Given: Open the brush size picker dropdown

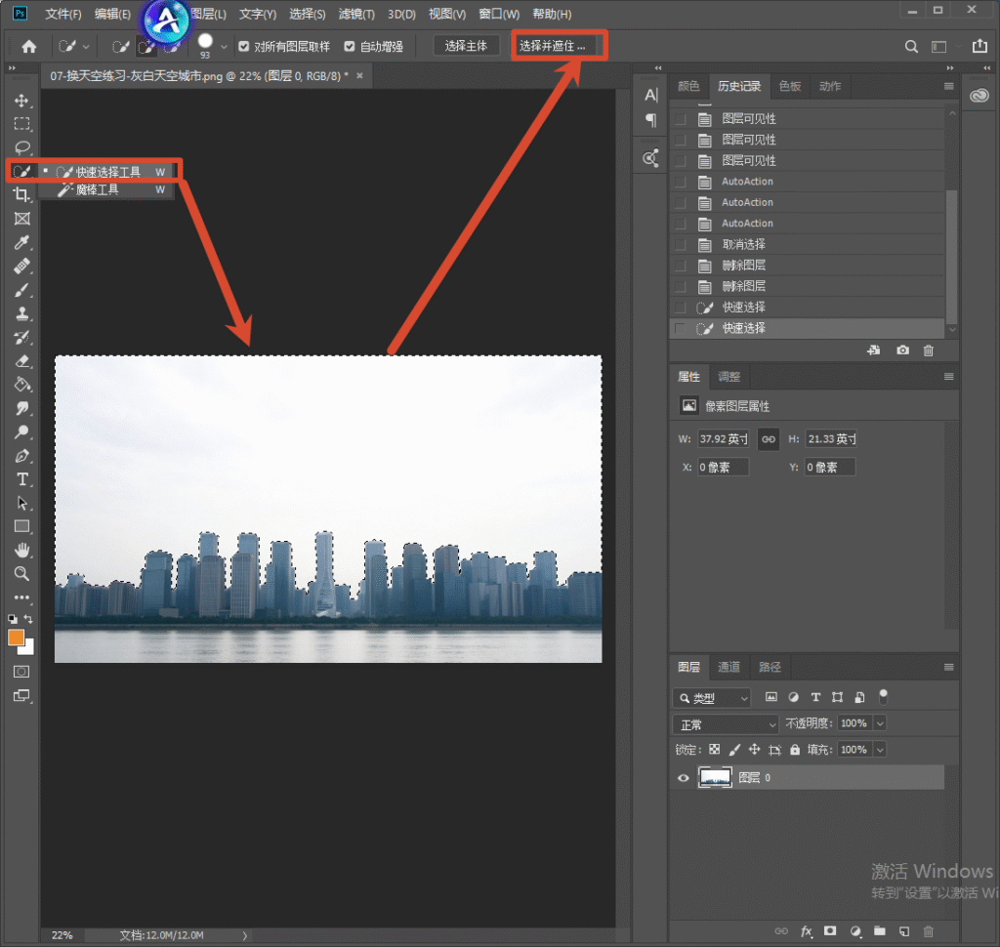Looking at the screenshot, I should [x=224, y=47].
